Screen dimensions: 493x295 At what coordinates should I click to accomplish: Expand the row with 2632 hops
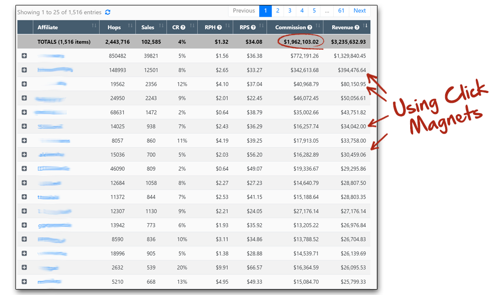pyautogui.click(x=24, y=267)
